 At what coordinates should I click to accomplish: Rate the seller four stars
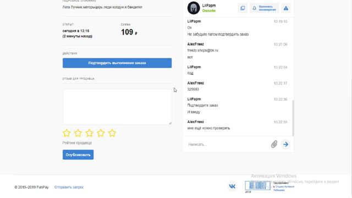point(101,133)
